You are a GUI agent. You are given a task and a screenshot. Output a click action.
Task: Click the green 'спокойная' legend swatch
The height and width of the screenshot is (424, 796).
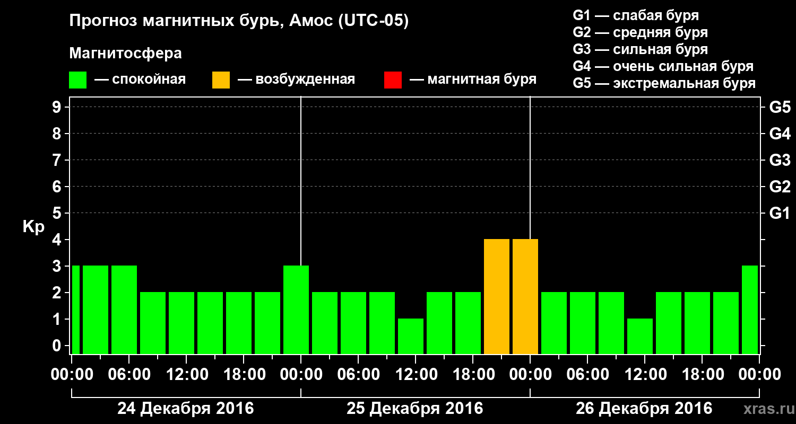pos(77,80)
